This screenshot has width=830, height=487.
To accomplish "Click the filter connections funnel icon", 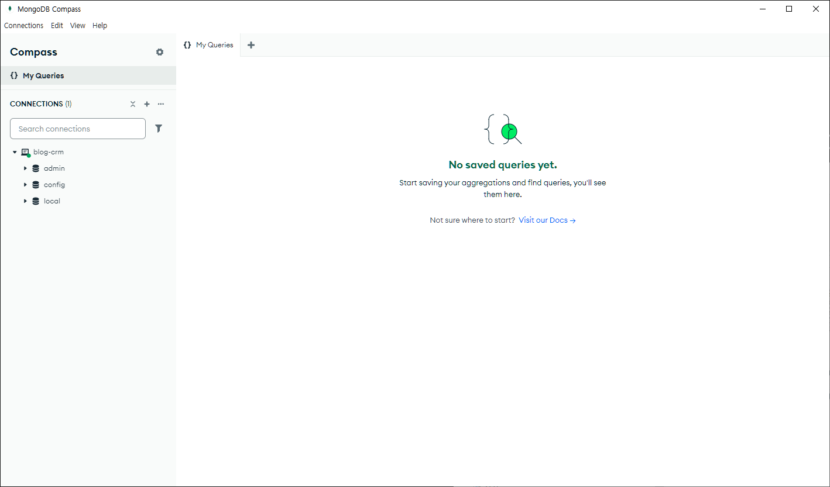I will (159, 129).
